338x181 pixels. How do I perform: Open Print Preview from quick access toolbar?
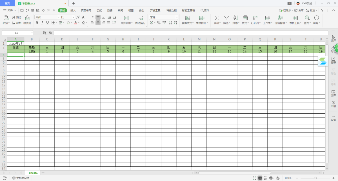(x=38, y=10)
